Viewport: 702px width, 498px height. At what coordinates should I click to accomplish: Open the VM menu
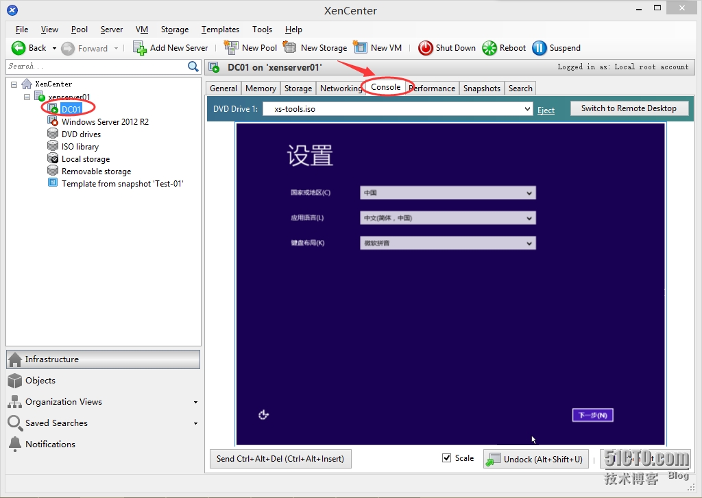pos(142,29)
